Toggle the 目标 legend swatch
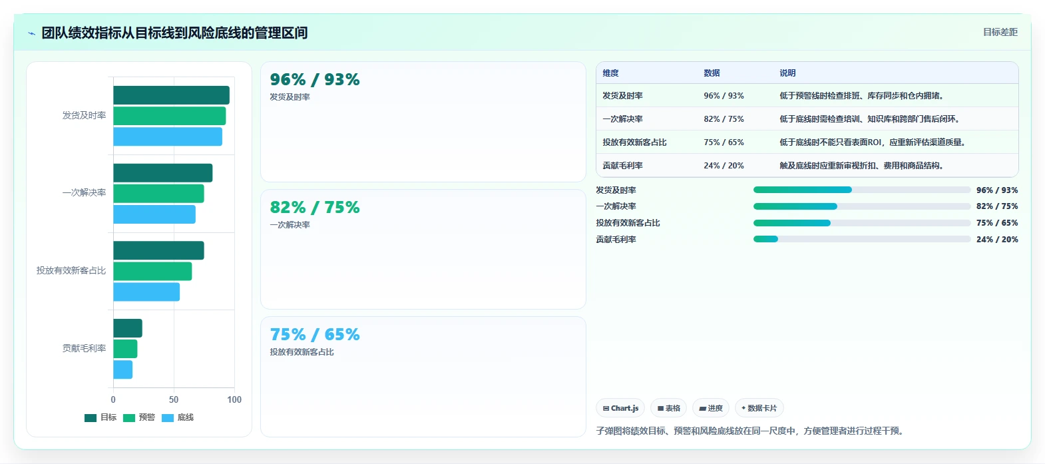 (x=91, y=418)
